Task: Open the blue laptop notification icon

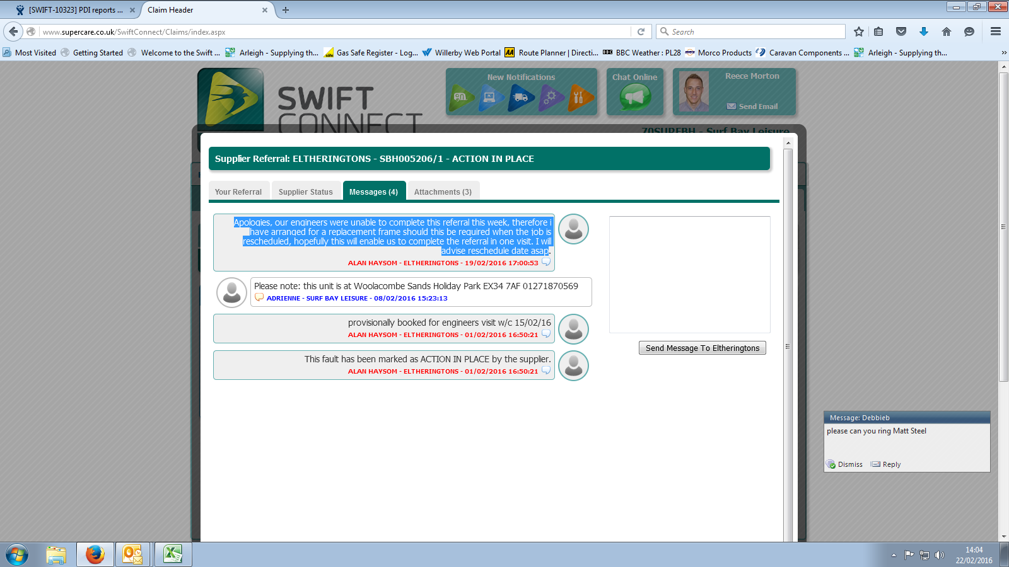Action: tap(491, 98)
